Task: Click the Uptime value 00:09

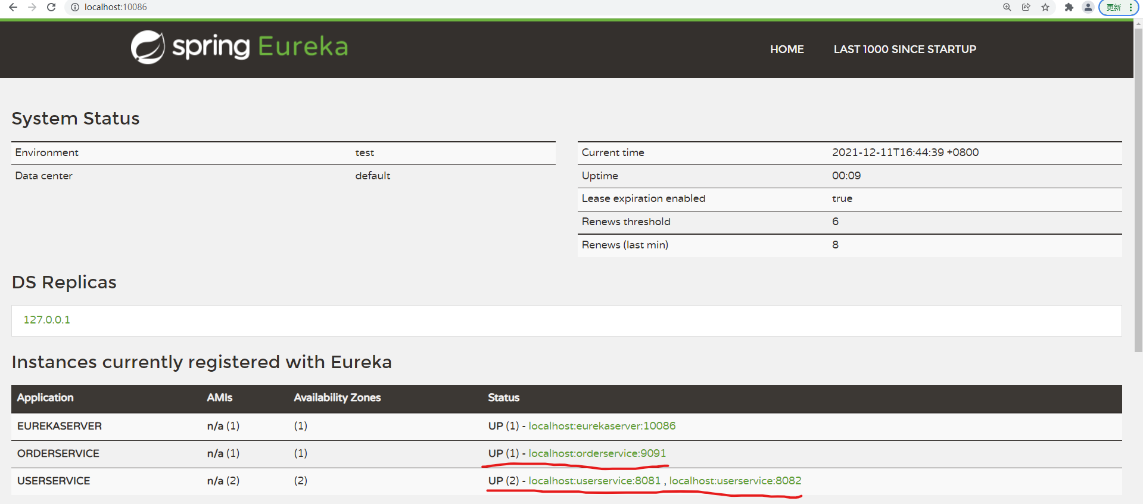Action: tap(846, 176)
